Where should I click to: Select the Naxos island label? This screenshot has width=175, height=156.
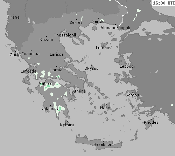(106, 108)
